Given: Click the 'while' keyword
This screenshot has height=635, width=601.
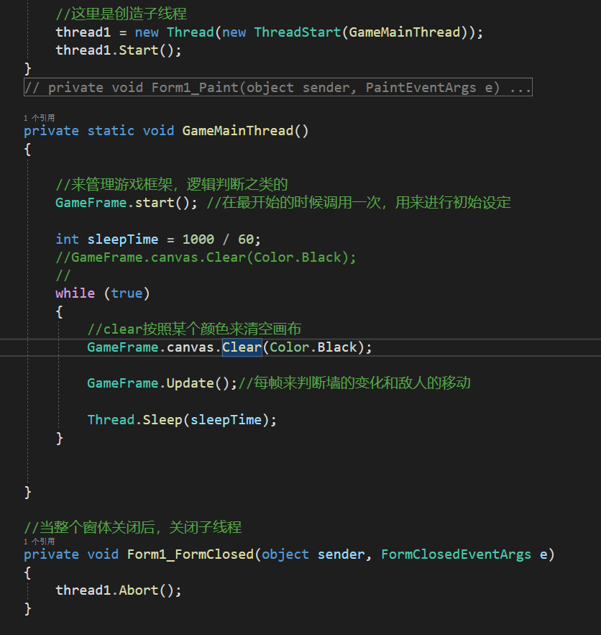Looking at the screenshot, I should pos(75,293).
